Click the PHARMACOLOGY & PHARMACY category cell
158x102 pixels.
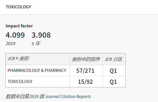[x=38, y=70]
